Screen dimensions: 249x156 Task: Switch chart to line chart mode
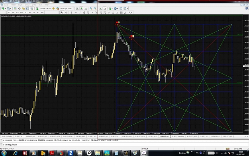pos(86,8)
